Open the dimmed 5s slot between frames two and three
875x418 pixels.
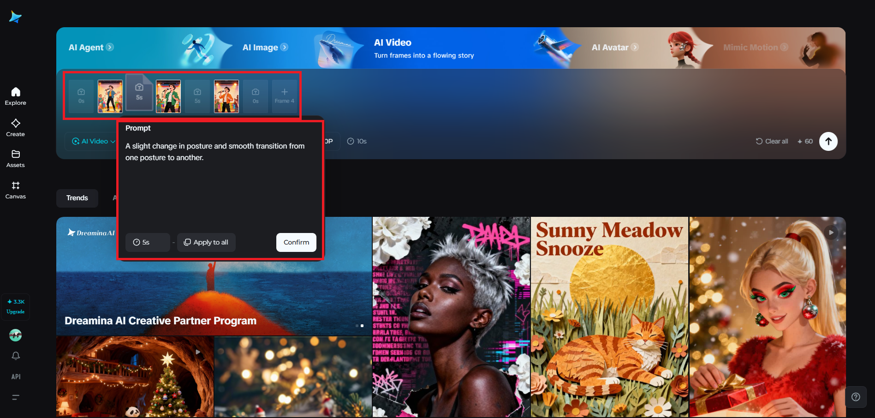[197, 96]
